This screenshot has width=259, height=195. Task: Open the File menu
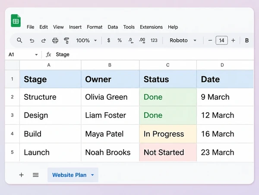[x=31, y=27]
